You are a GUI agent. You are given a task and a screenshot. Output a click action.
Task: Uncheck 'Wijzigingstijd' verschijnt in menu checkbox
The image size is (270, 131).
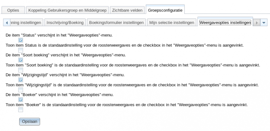[x=21, y=80]
